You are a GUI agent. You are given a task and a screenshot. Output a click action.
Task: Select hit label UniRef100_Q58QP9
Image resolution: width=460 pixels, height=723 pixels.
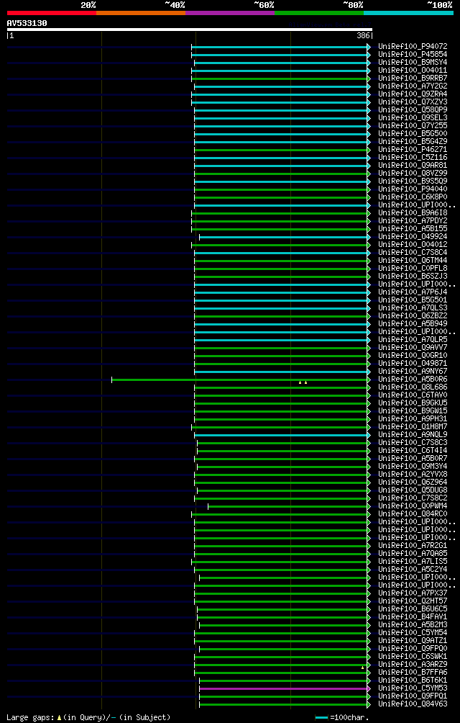tap(413, 109)
